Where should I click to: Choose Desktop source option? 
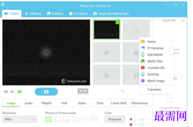click(x=156, y=74)
